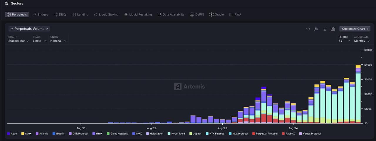Open the RWA tab
Image resolution: width=376 pixels, height=141 pixels.
[x=235, y=14]
